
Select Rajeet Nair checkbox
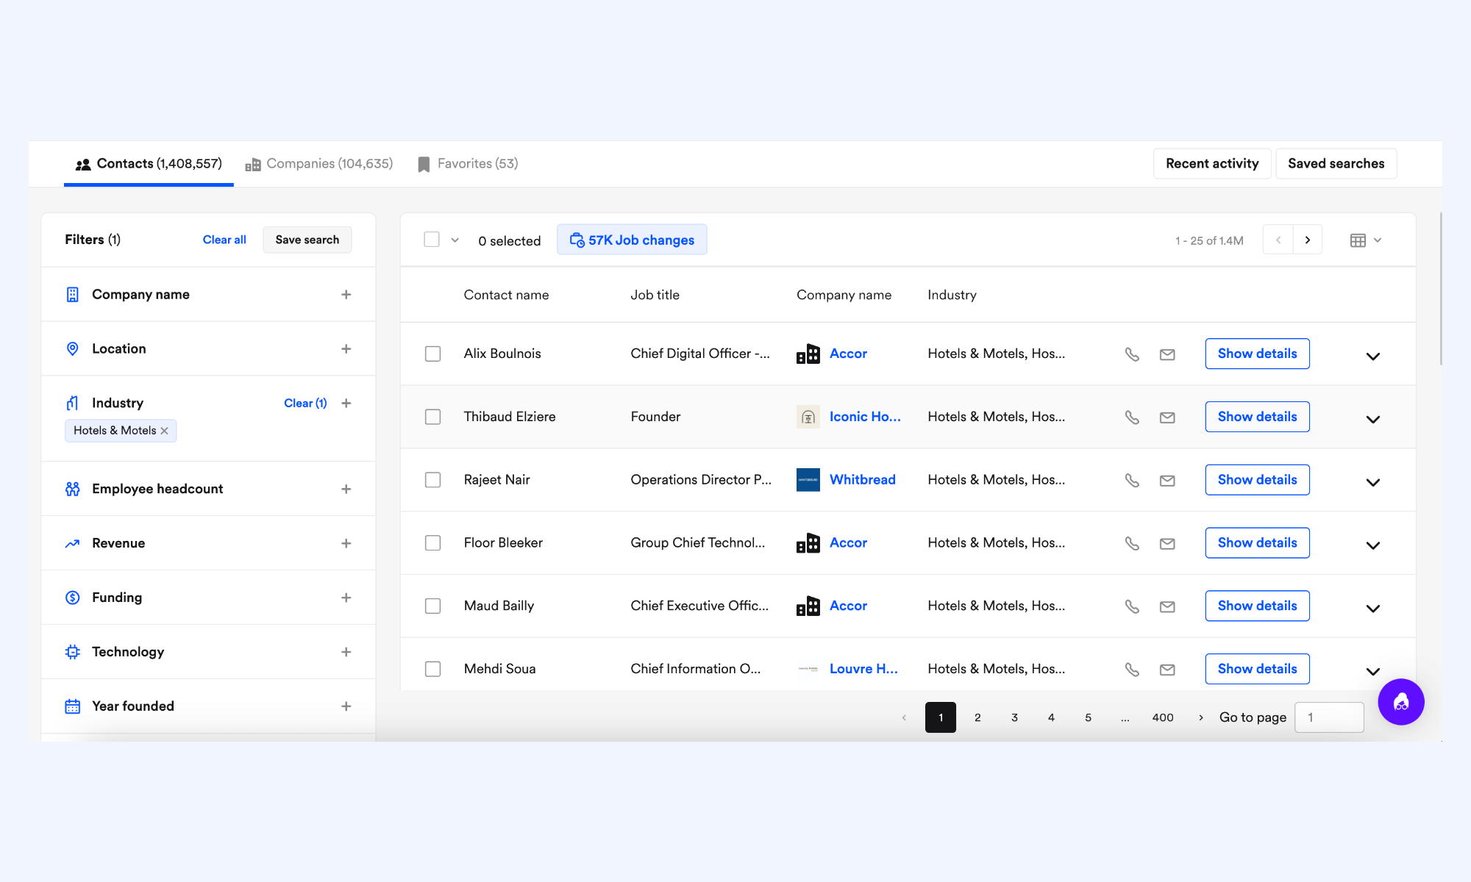tap(432, 480)
